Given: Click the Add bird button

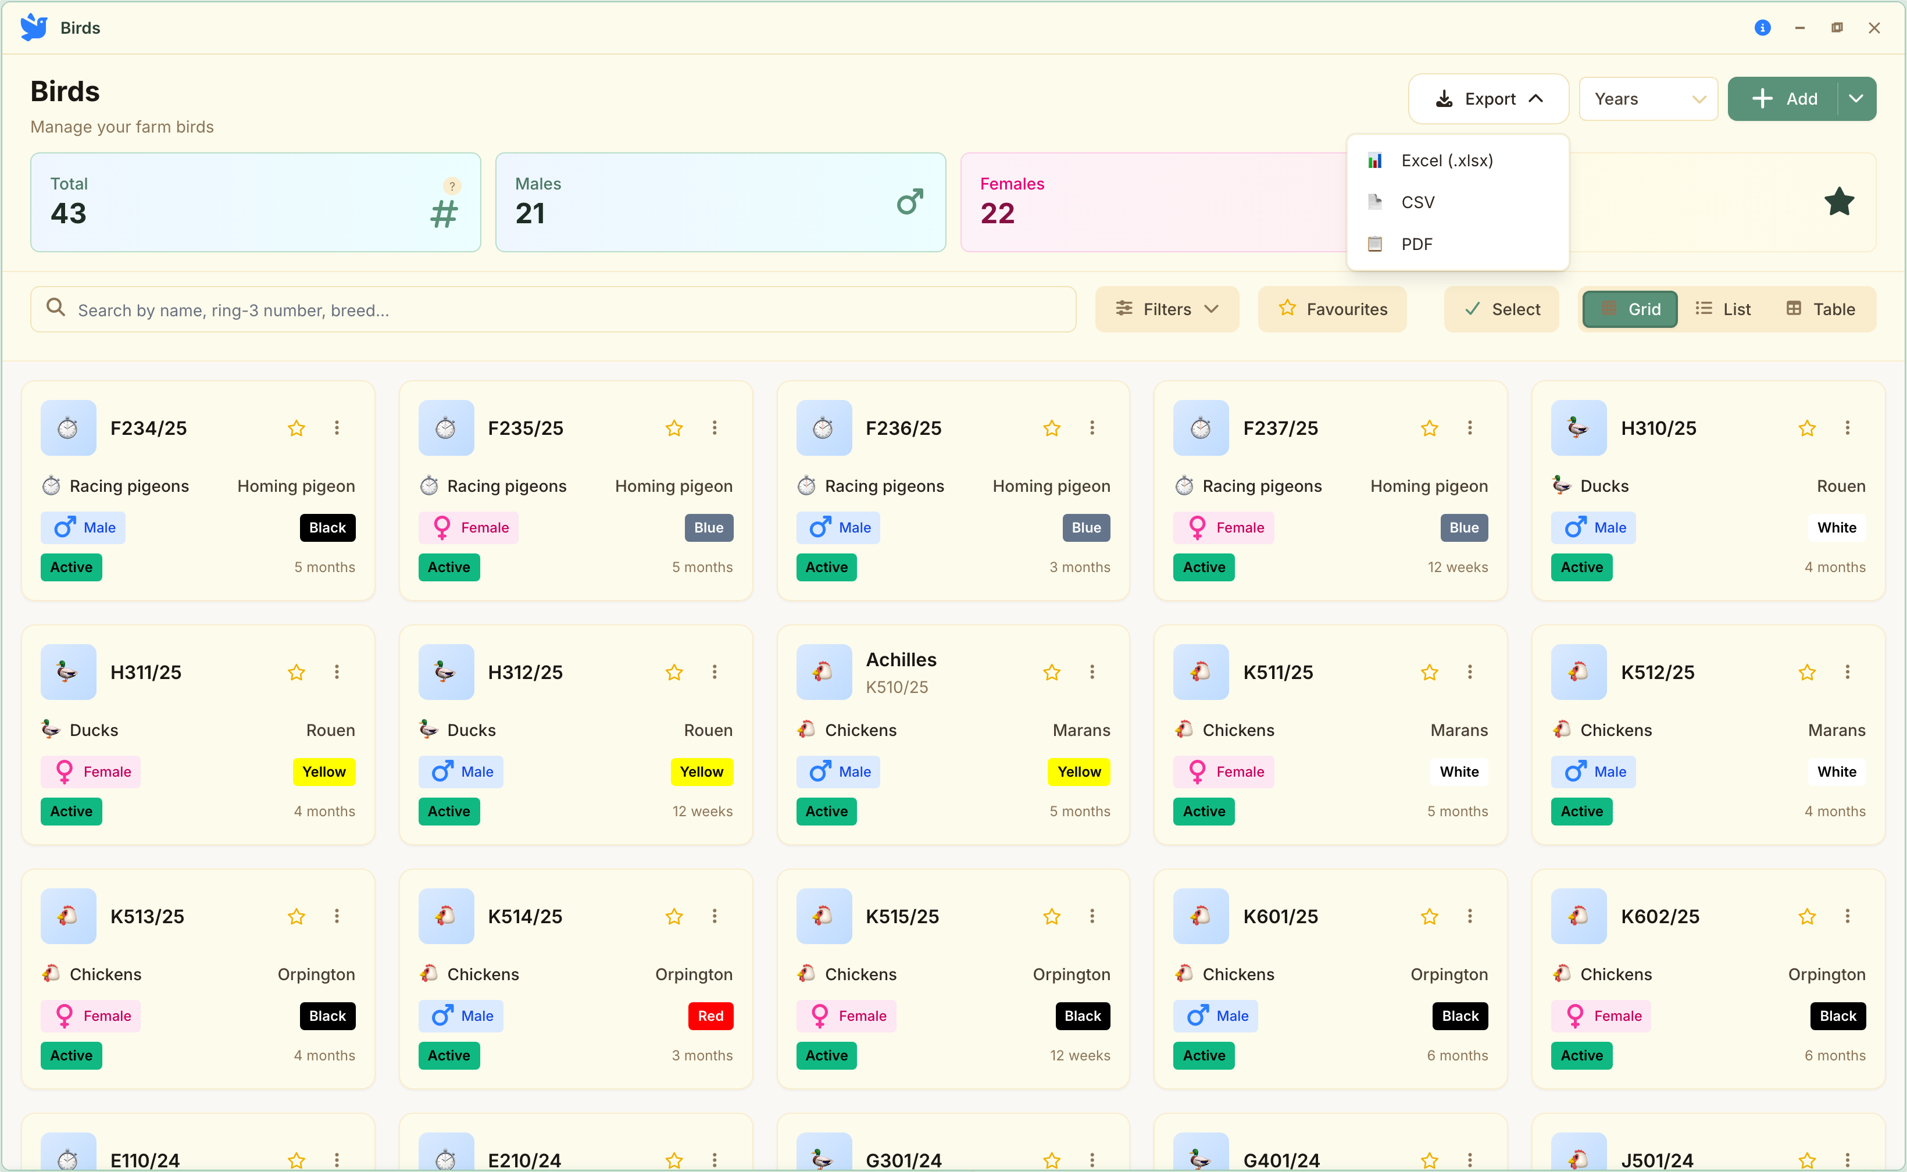Looking at the screenshot, I should [1783, 99].
